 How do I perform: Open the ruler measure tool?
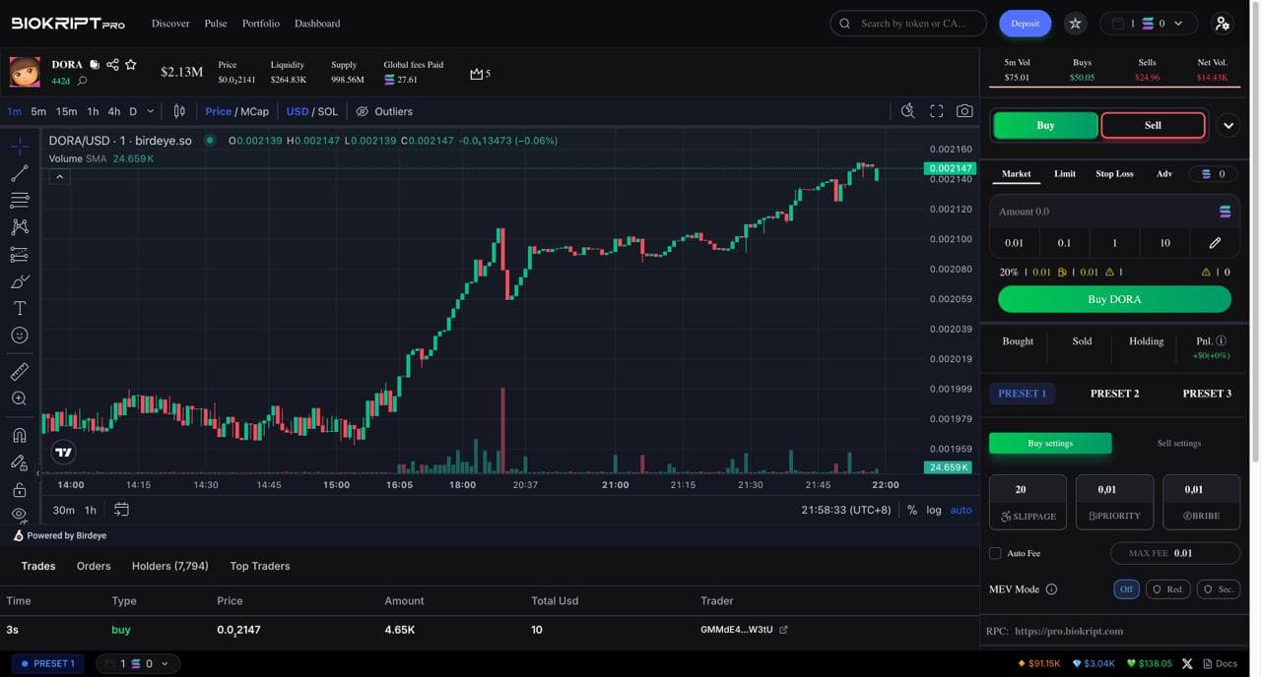coord(19,372)
